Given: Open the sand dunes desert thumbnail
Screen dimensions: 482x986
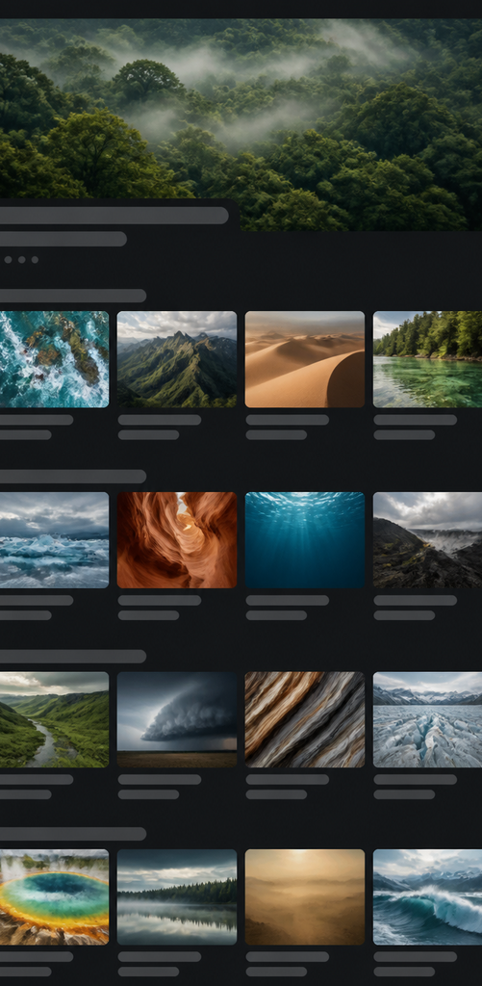Looking at the screenshot, I should pos(305,359).
